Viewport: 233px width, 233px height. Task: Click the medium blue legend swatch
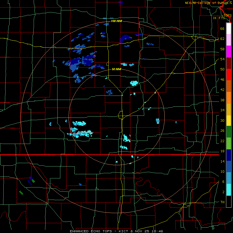(229, 166)
